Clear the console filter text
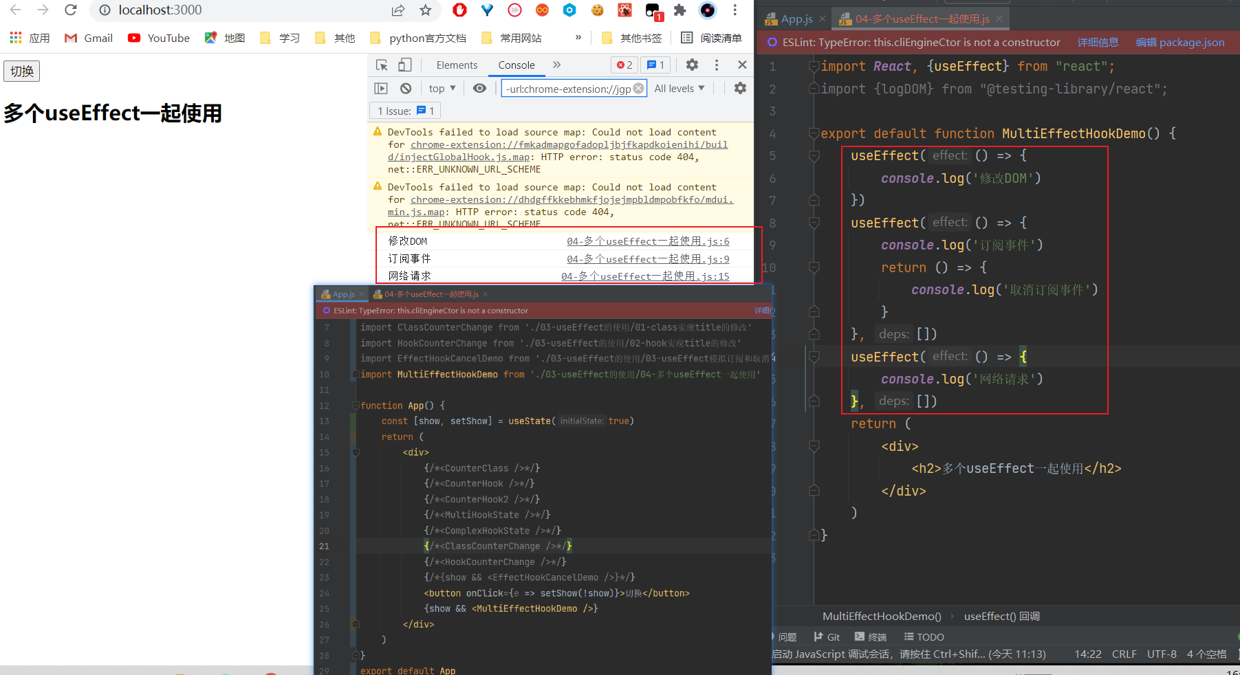This screenshot has height=675, width=1240. click(639, 88)
